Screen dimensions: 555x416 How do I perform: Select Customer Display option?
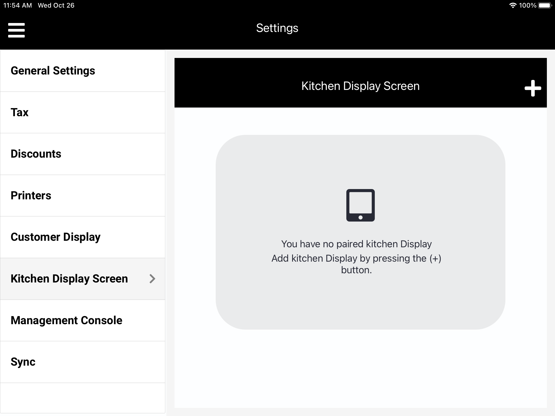point(56,237)
